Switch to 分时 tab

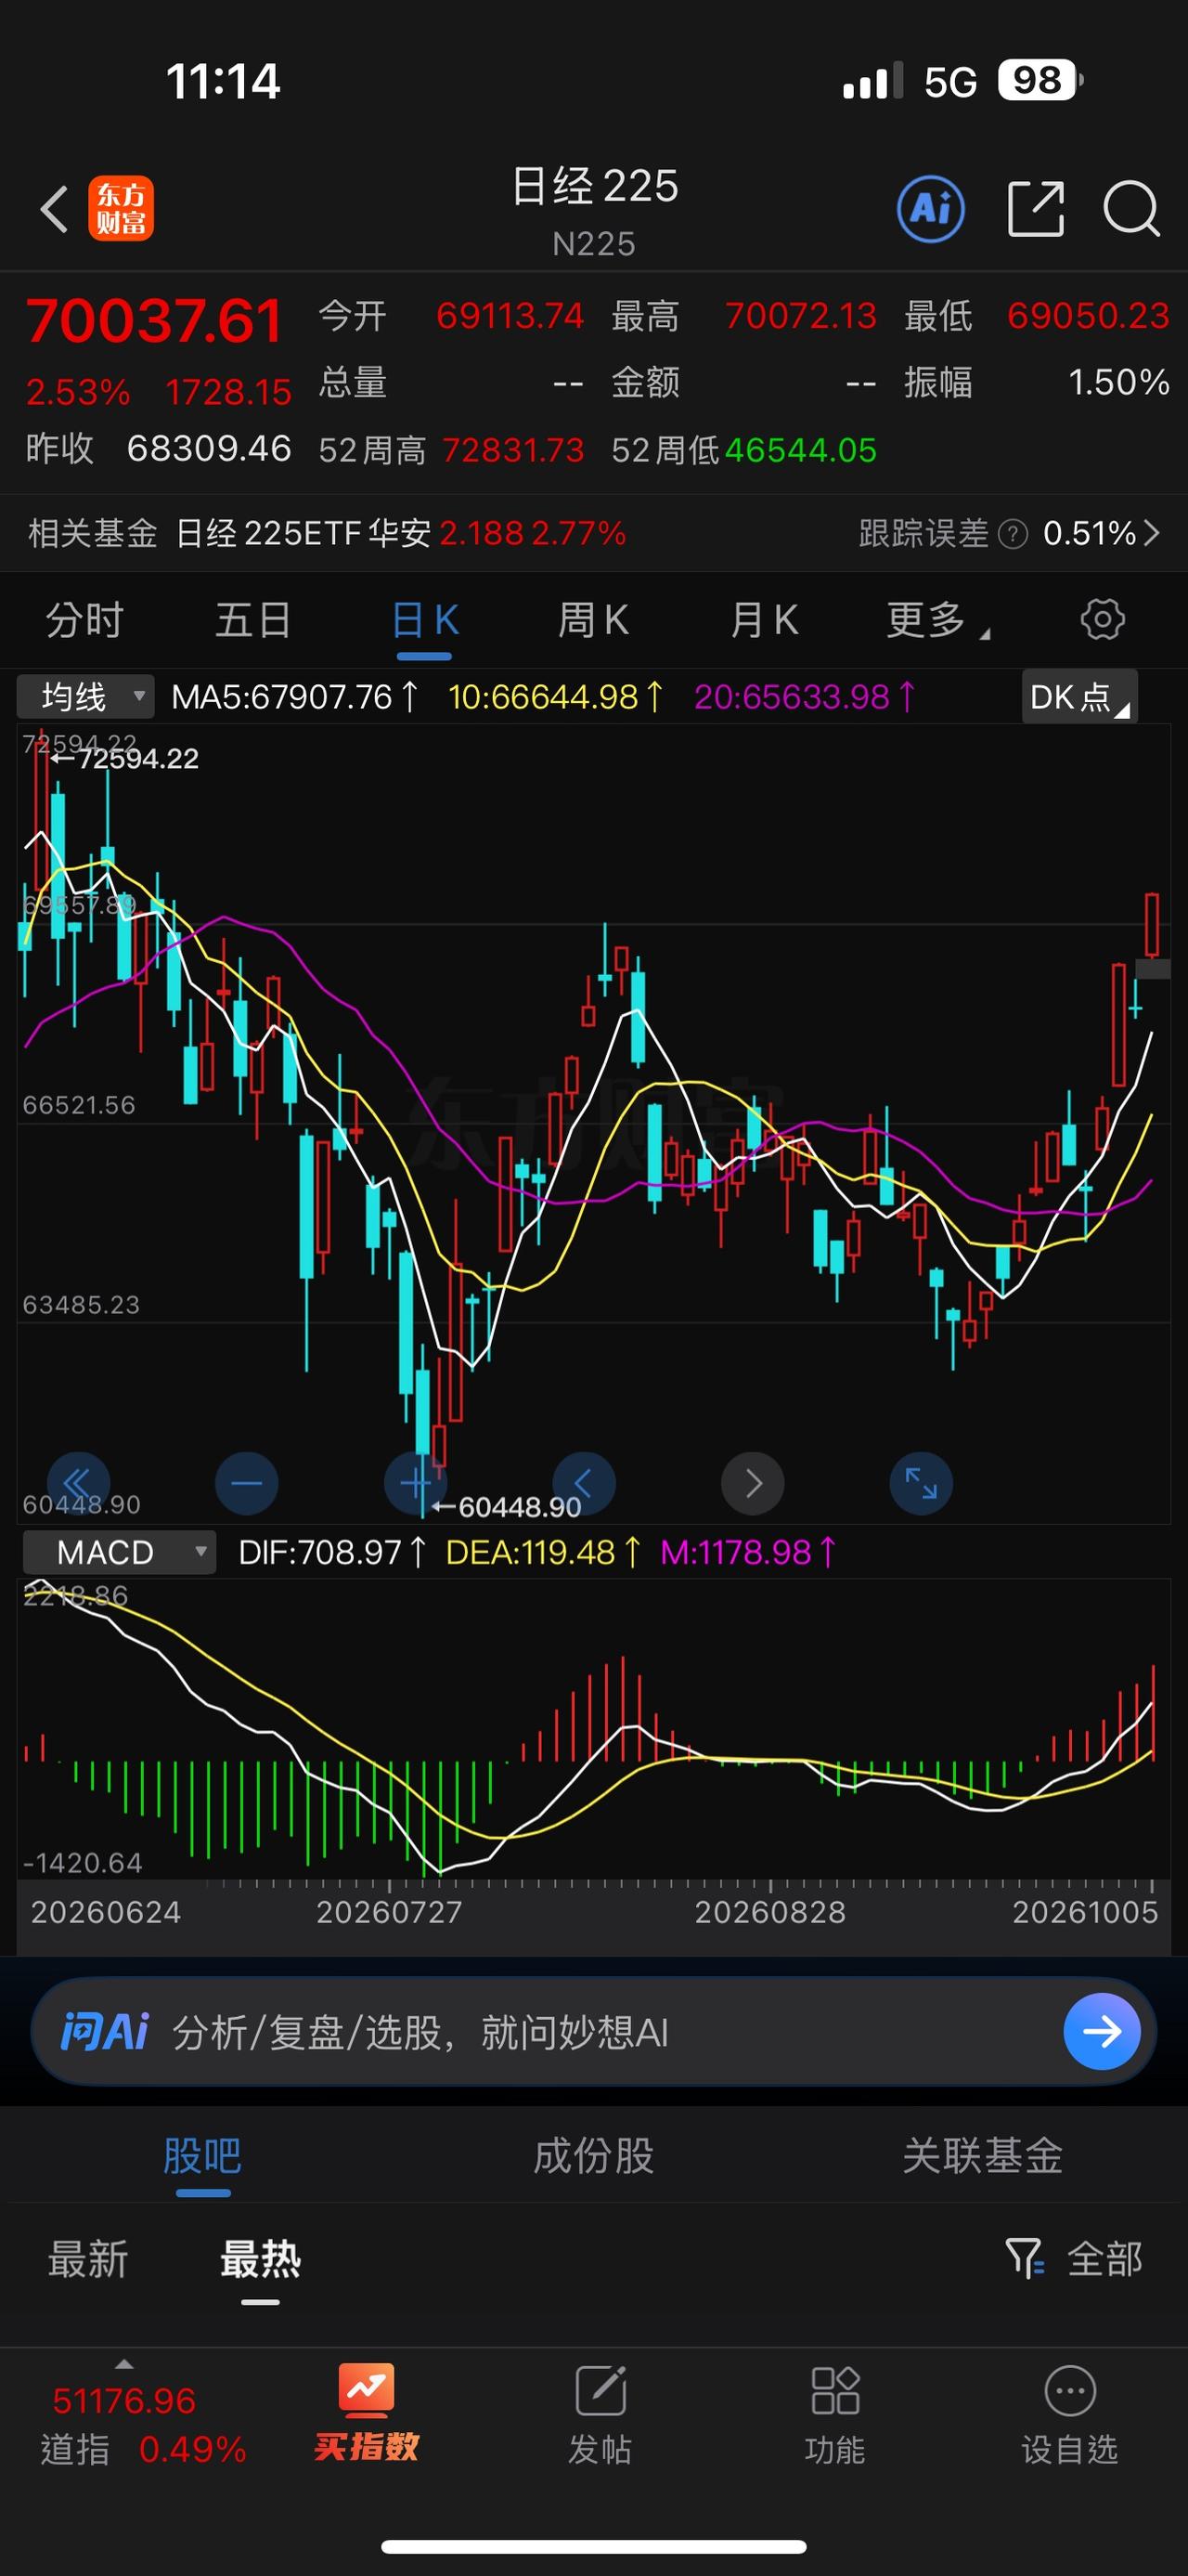click(x=85, y=620)
